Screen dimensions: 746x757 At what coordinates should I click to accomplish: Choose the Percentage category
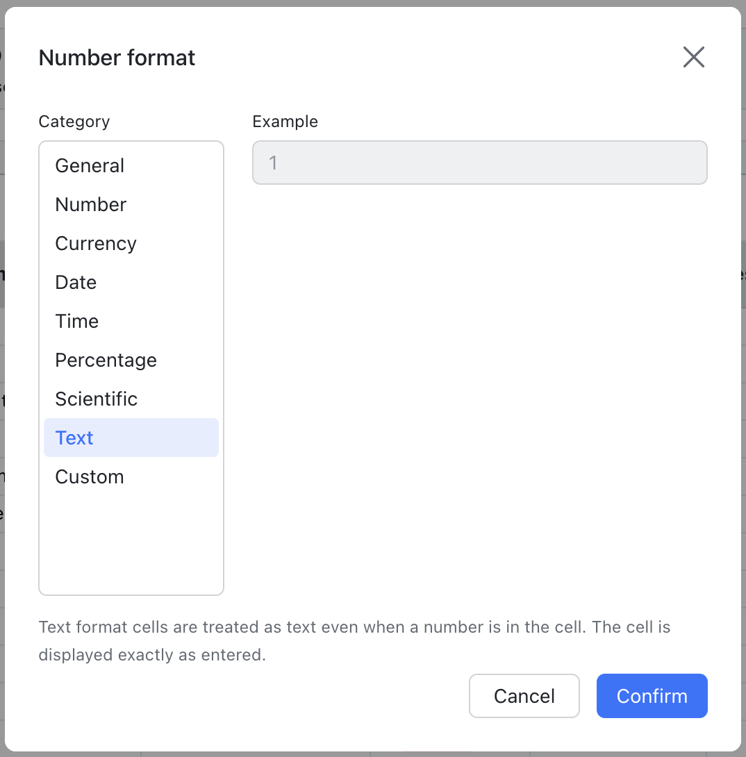106,360
